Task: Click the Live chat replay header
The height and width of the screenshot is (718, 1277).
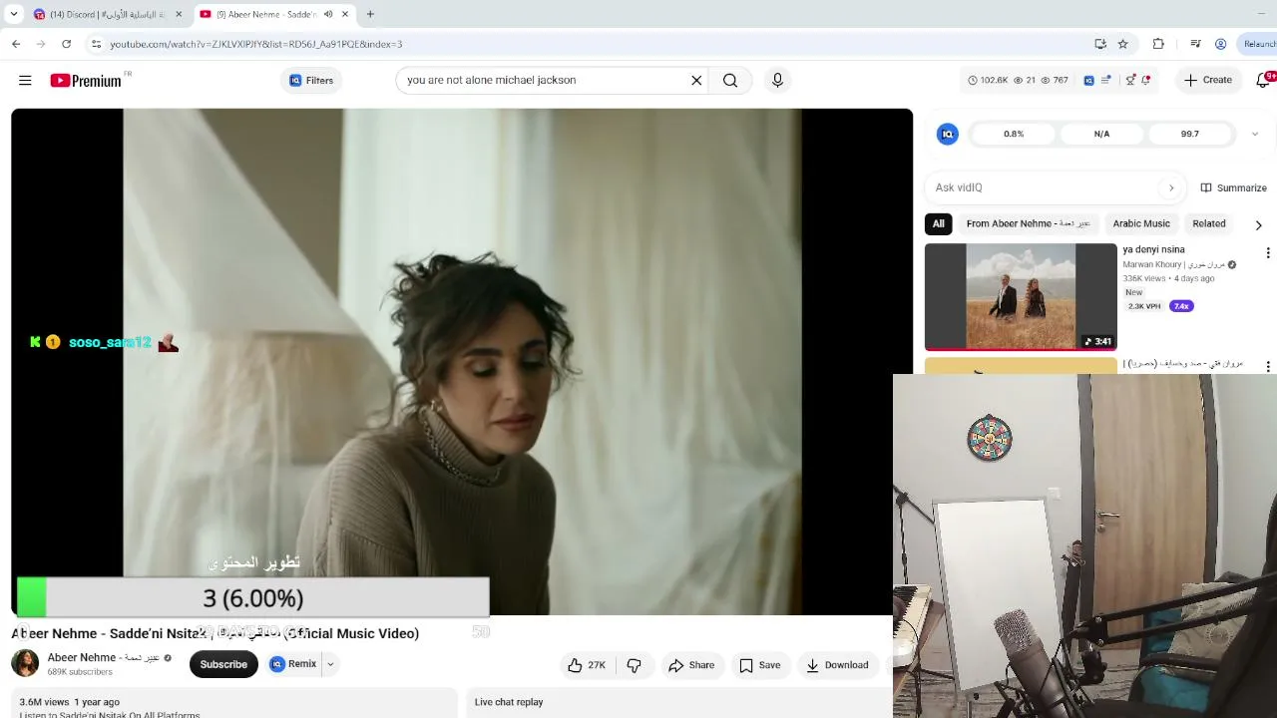Action: pos(509,702)
